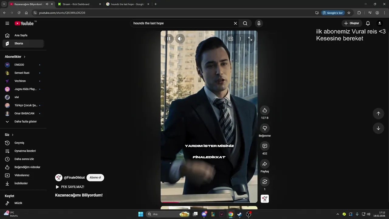Clear the search box with X
Image resolution: width=389 pixels, height=219 pixels.
(x=235, y=23)
